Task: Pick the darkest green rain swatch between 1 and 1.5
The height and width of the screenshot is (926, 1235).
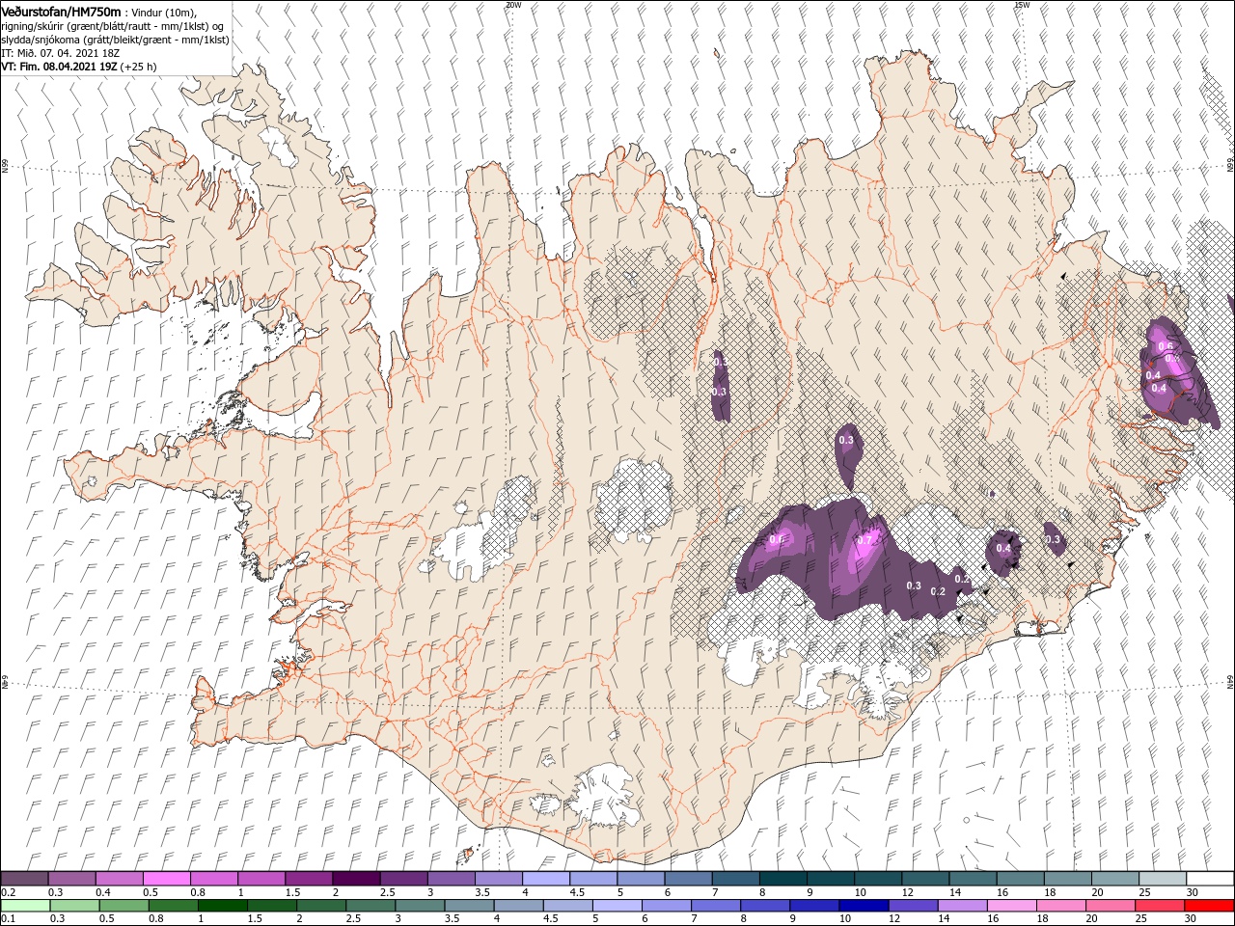Action: [223, 905]
